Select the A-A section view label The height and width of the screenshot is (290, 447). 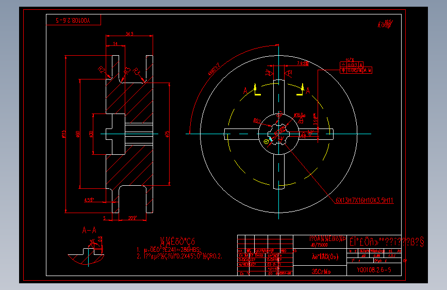point(89,230)
